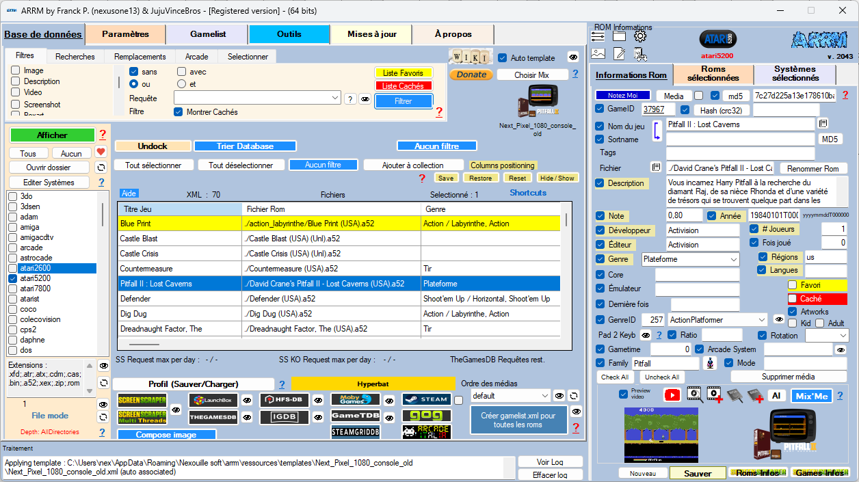
Task: Open the ActionPlatformer GenreID dropdown
Action: point(762,320)
